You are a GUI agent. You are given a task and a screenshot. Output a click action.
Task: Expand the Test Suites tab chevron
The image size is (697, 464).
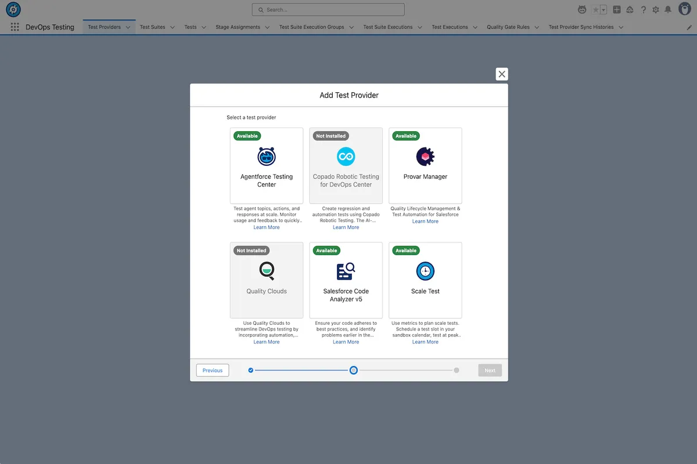(x=173, y=27)
